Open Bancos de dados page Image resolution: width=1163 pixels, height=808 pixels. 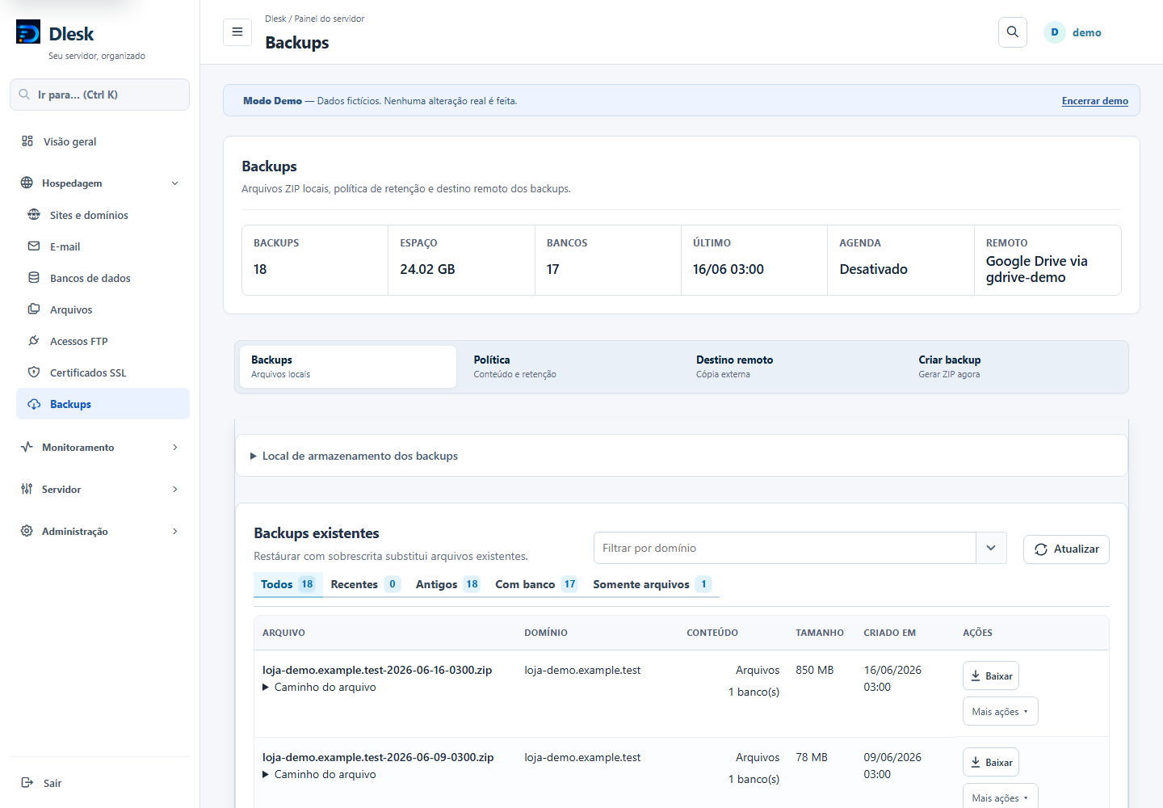(x=103, y=278)
